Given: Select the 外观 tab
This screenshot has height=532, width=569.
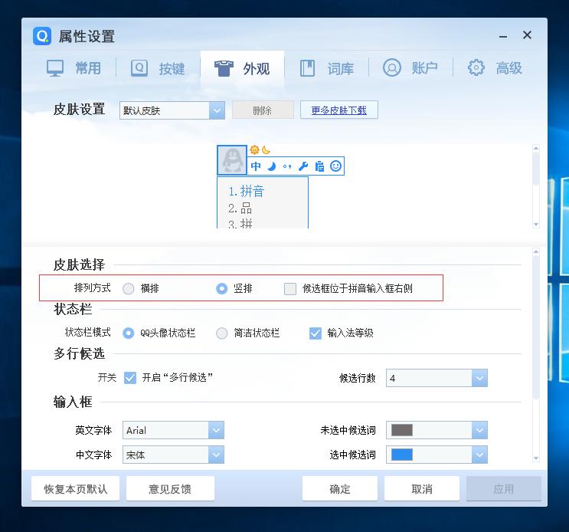Looking at the screenshot, I should [243, 69].
